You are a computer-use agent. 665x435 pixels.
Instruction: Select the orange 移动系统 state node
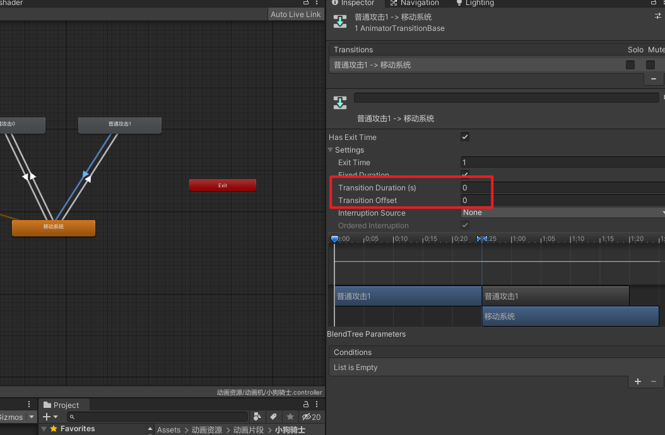click(54, 228)
